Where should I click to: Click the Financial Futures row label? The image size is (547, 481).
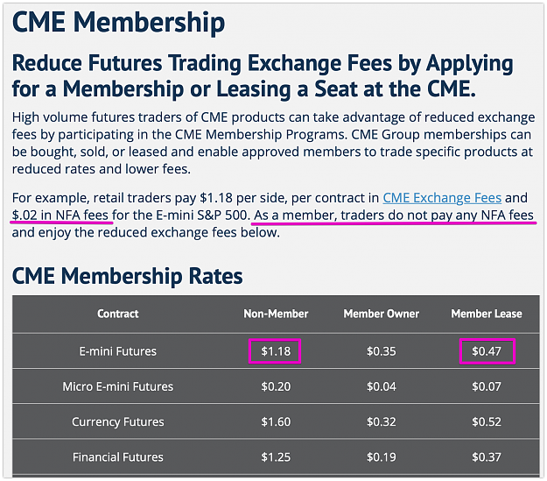(x=118, y=457)
